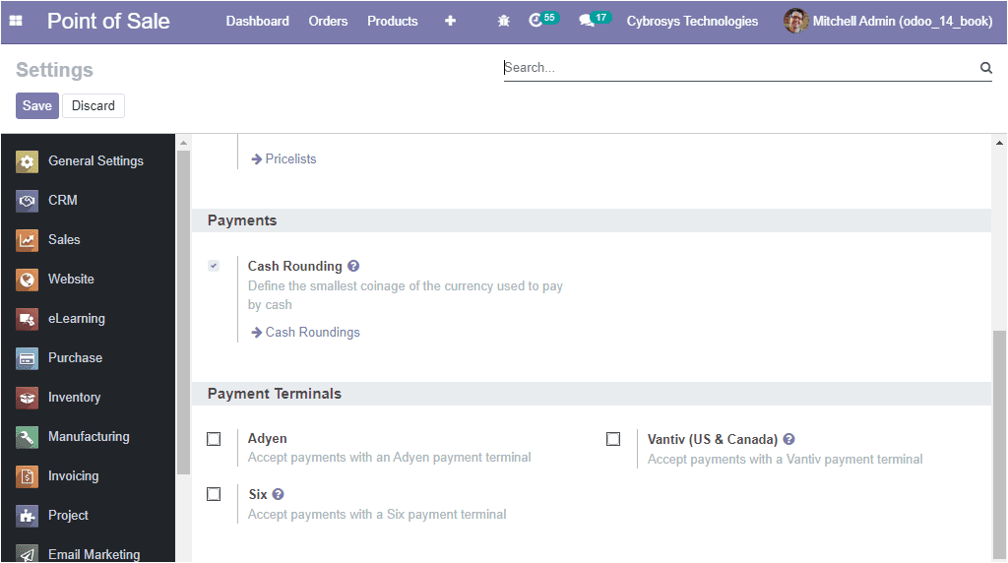Image resolution: width=1008 pixels, height=563 pixels.
Task: Open messages chat icon with 17 badge
Action: 595,20
